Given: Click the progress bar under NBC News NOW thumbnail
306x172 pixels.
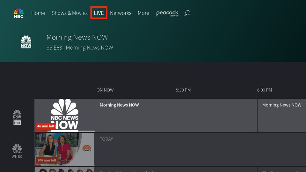Looking at the screenshot, I should [65, 132].
